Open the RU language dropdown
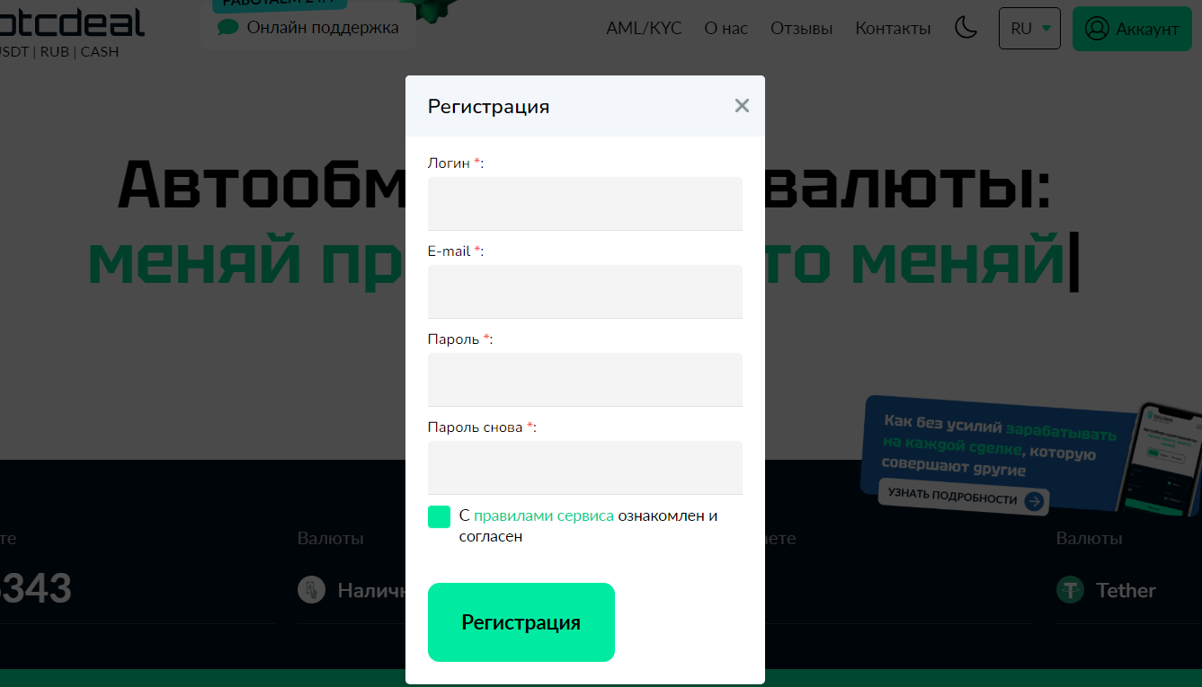 tap(1029, 29)
